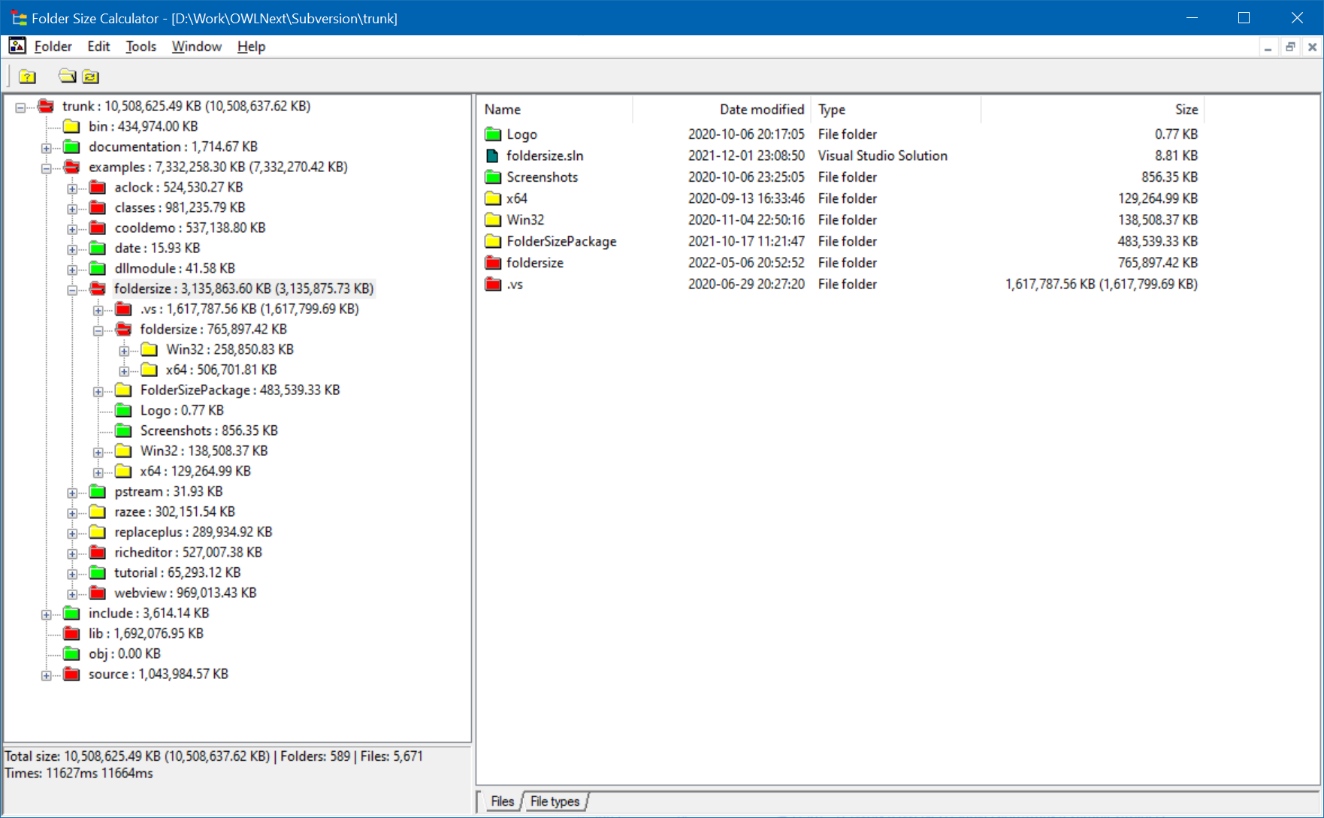
Task: Click the green folder icon of dllmodule
Action: (98, 268)
